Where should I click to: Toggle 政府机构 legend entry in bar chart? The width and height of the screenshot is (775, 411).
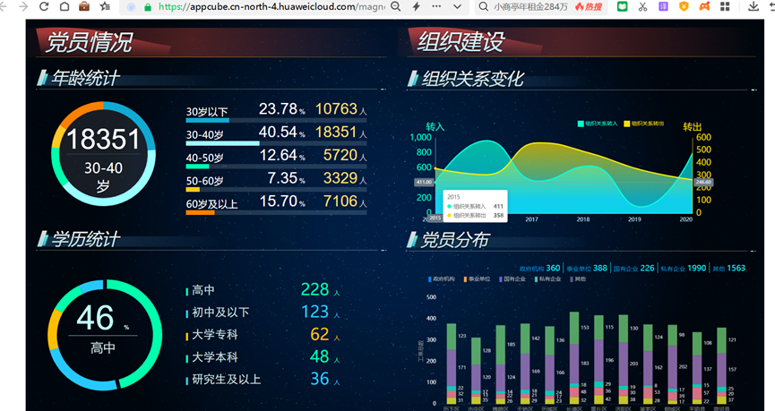(x=441, y=279)
